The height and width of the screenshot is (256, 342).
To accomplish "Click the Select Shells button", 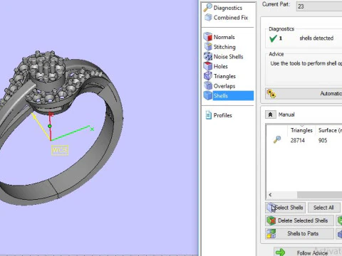I will 286,208.
